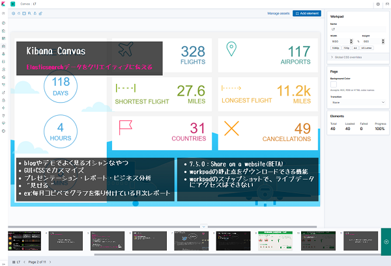Open the zoom magnifier control
This screenshot has width=391, height=266.
click(30, 14)
